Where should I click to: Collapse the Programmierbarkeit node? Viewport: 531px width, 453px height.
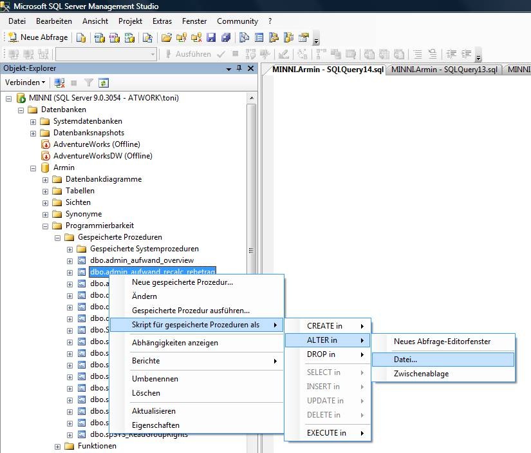coord(44,226)
